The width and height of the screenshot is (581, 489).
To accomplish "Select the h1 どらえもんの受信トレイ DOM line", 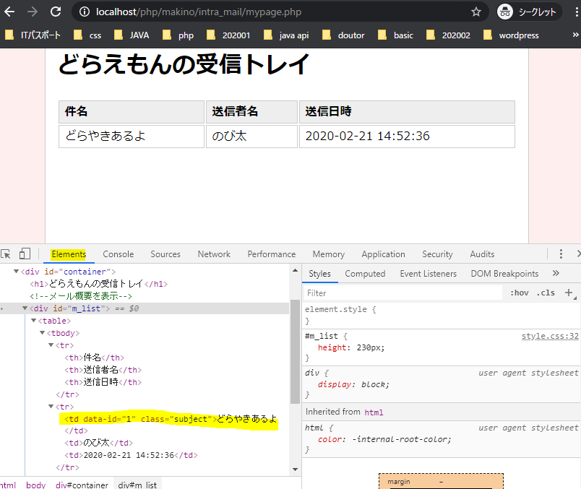I will click(98, 284).
